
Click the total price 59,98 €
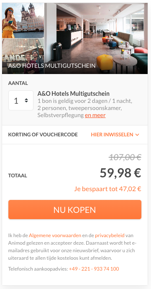click(x=120, y=173)
